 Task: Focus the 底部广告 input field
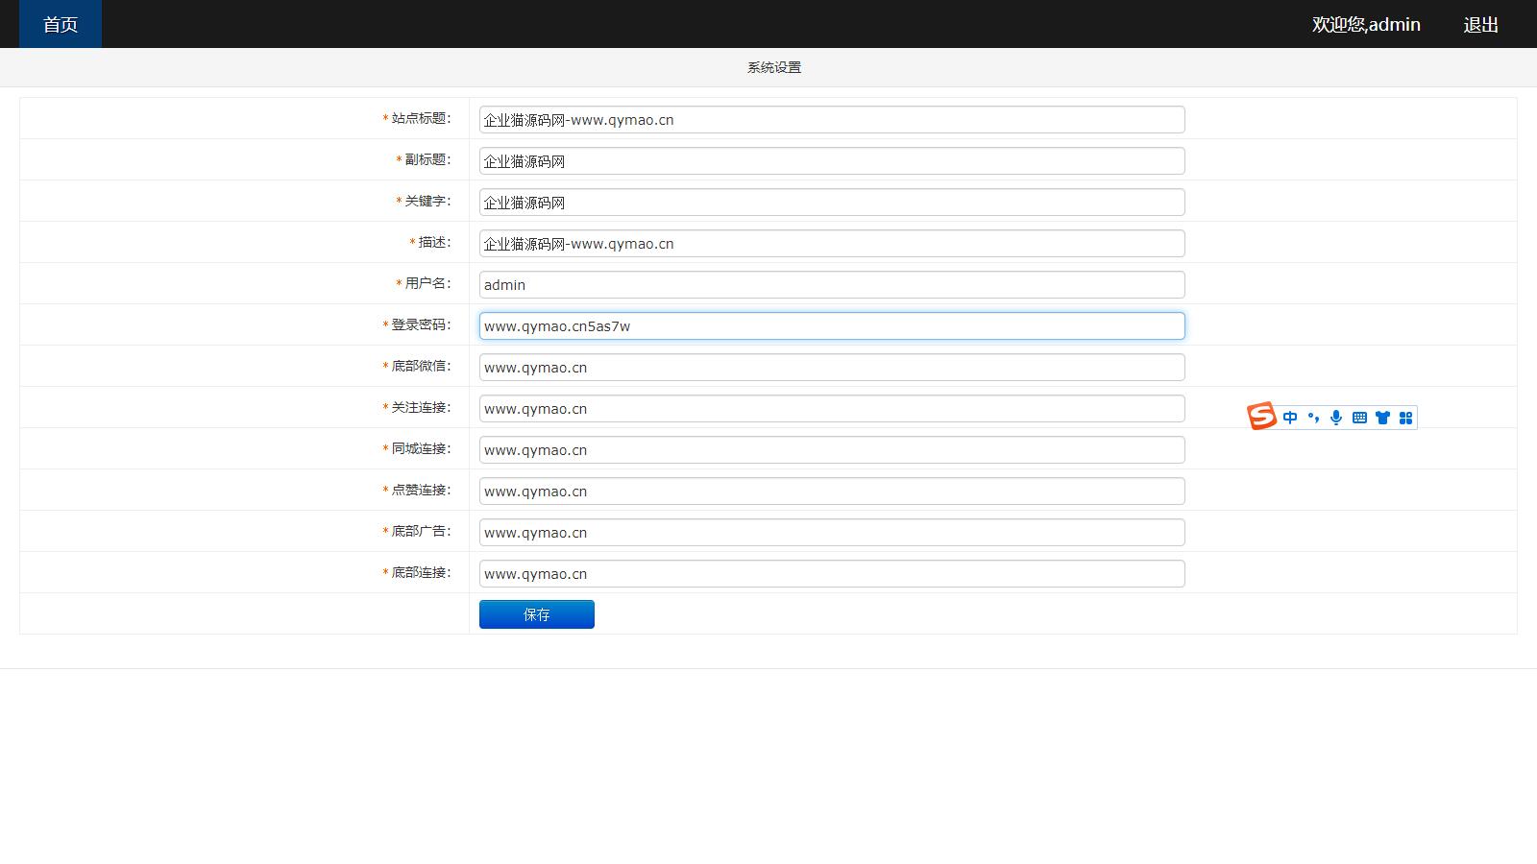[831, 533]
